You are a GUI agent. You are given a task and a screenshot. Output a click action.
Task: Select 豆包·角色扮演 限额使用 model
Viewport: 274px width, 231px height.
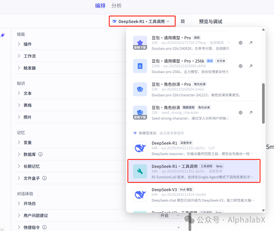point(194,113)
